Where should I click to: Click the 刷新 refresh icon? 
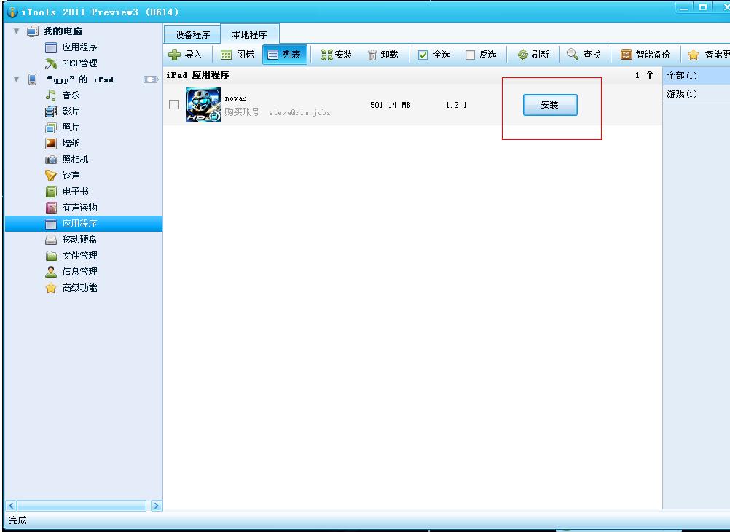pos(523,55)
